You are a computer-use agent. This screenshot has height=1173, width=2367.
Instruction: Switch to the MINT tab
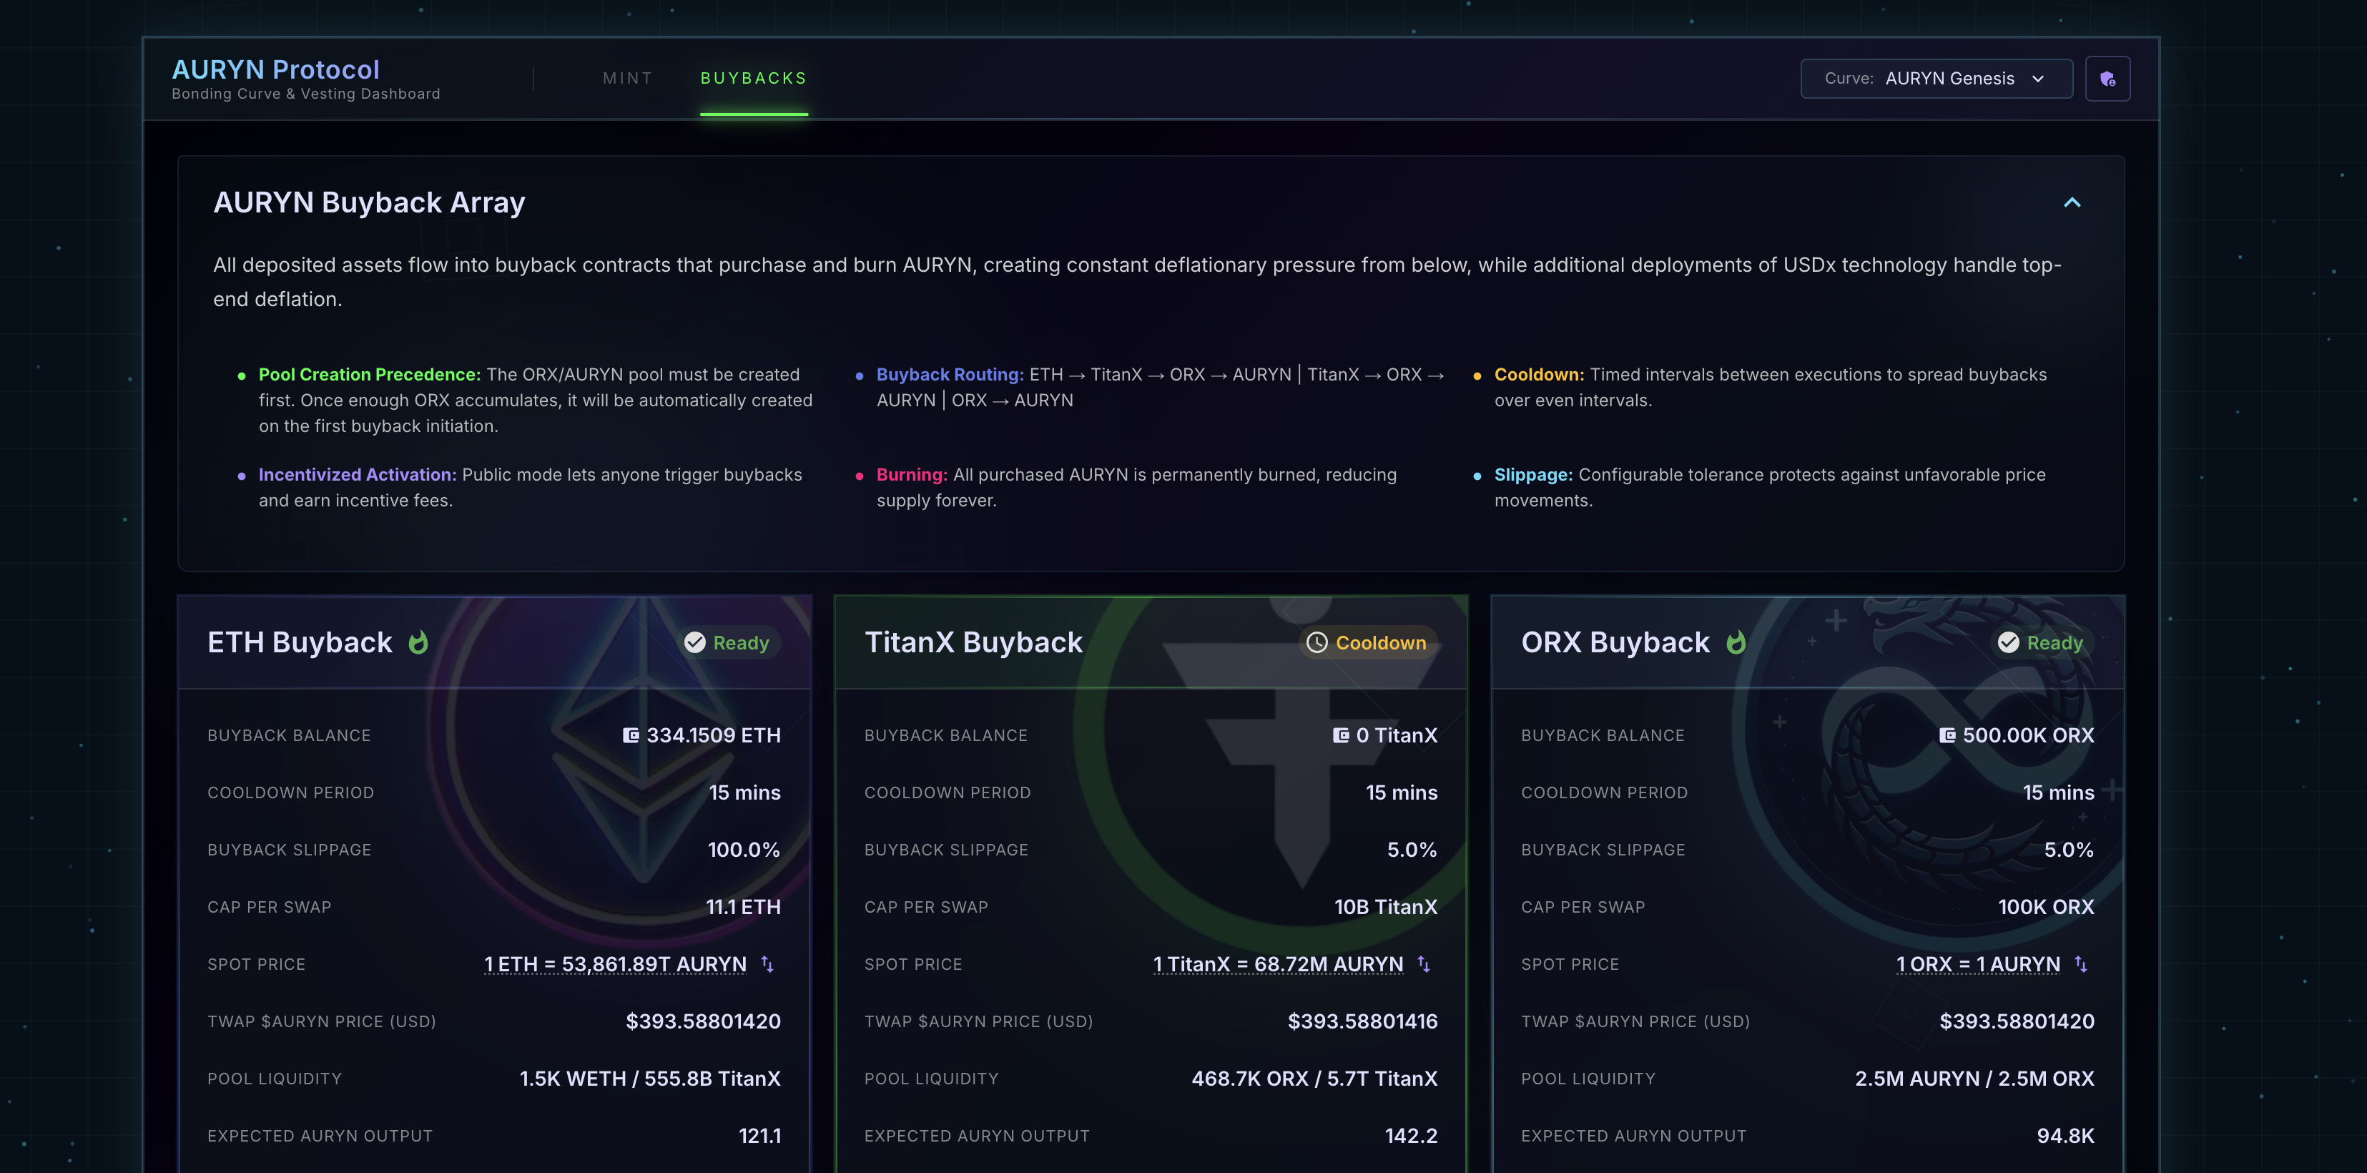pos(628,79)
